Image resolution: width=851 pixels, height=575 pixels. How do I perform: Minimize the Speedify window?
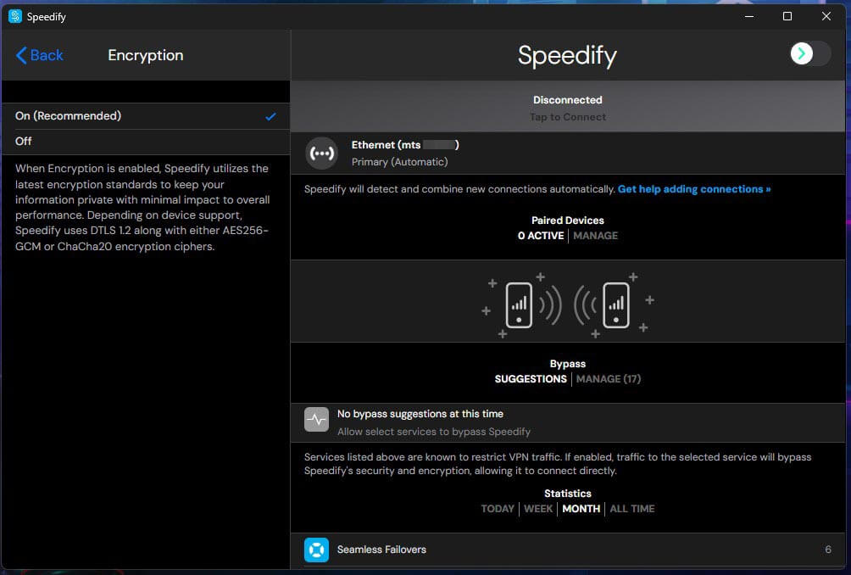click(x=749, y=16)
